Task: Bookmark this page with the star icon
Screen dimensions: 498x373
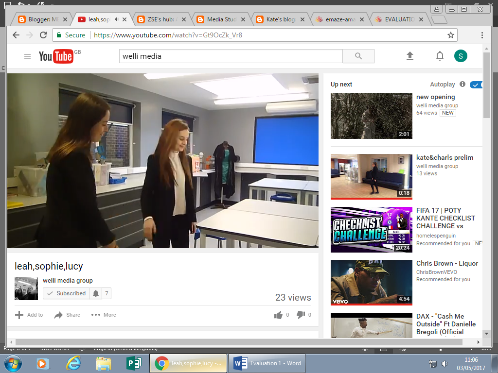Action: pos(451,35)
